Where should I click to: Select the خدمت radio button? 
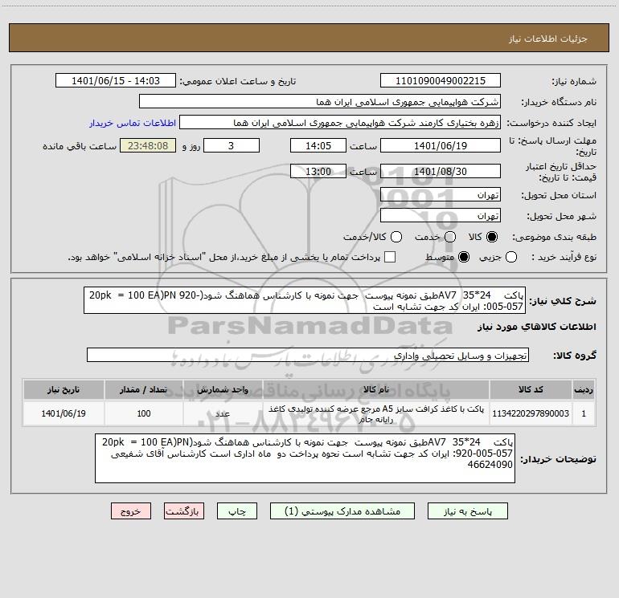click(450, 237)
